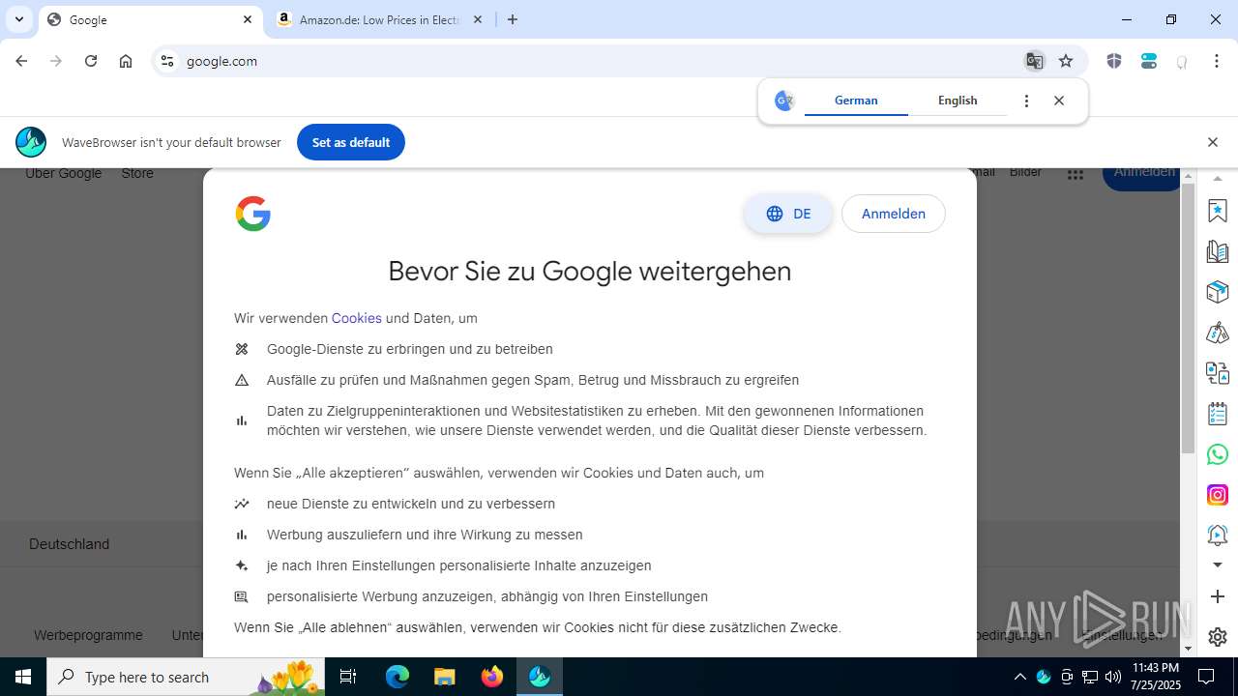This screenshot has width=1238, height=696.
Task: Open Windows notification center
Action: click(1206, 677)
